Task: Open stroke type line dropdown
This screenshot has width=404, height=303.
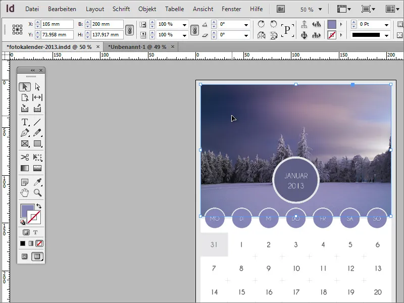Action: pos(386,35)
